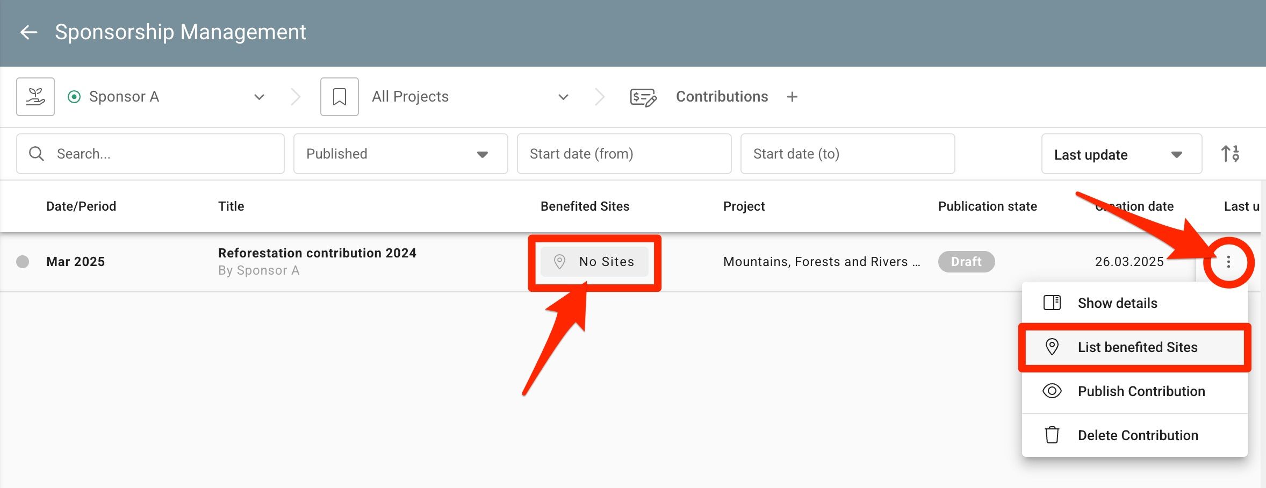Open the three-dot row actions menu

point(1228,262)
